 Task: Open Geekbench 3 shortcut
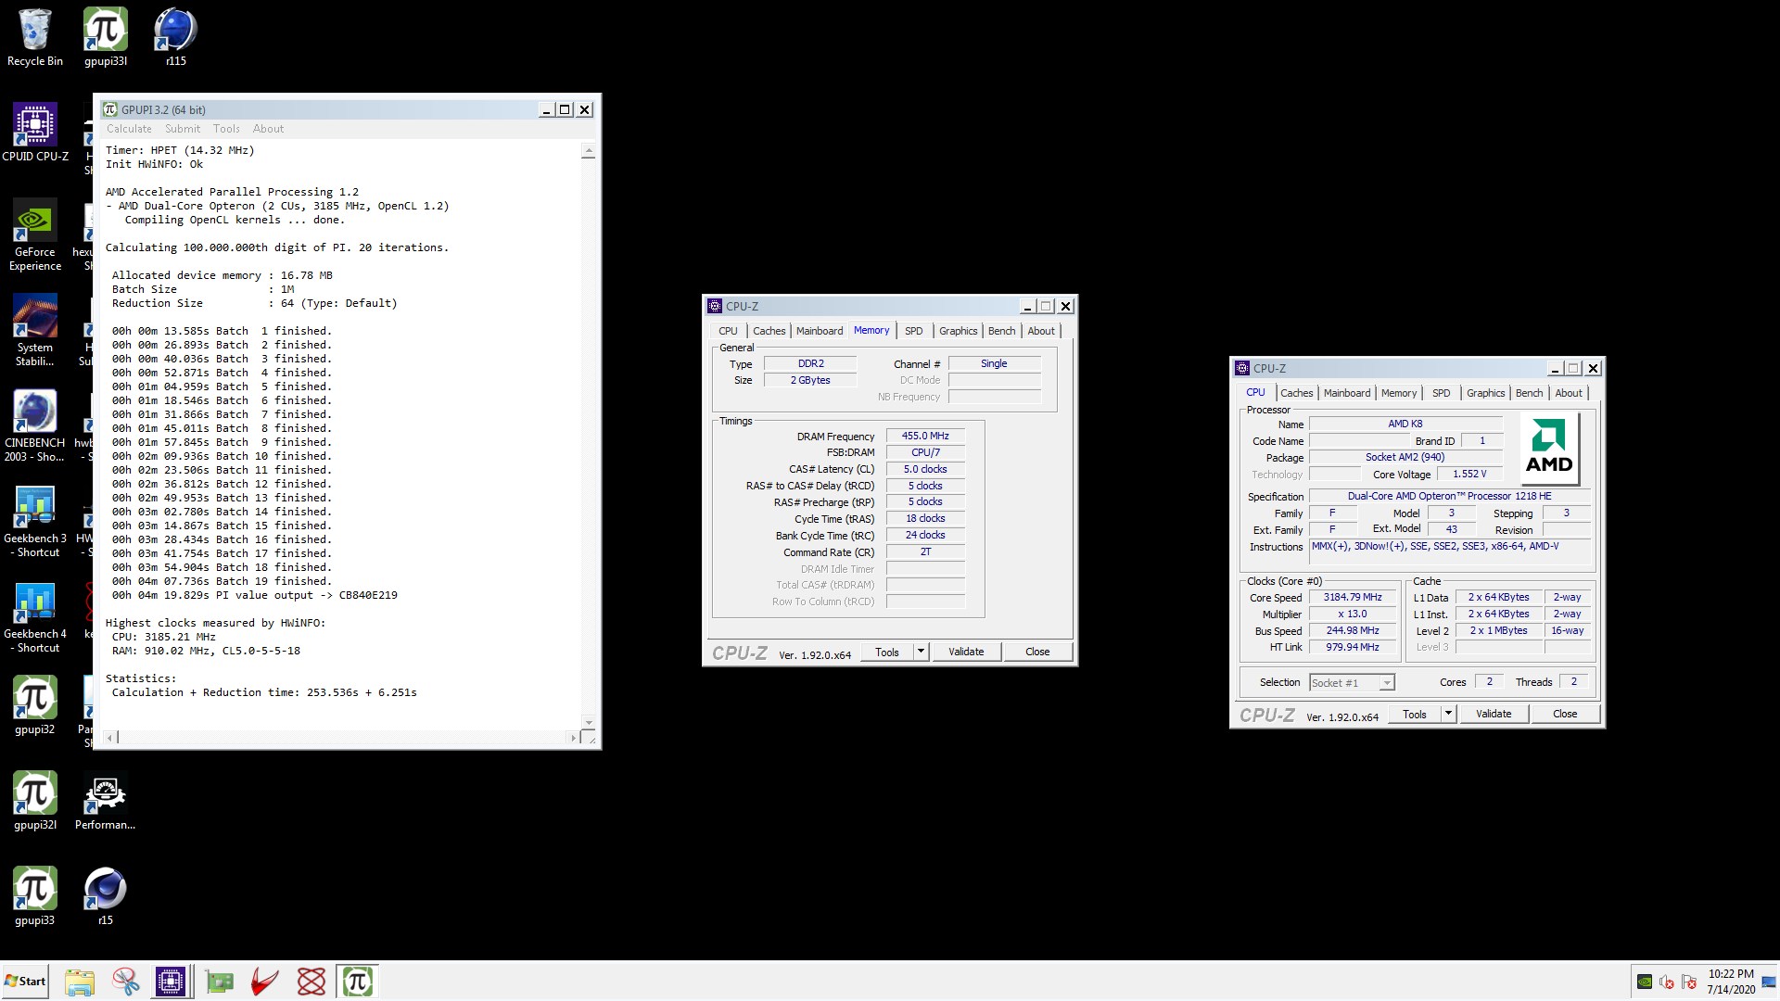35,521
